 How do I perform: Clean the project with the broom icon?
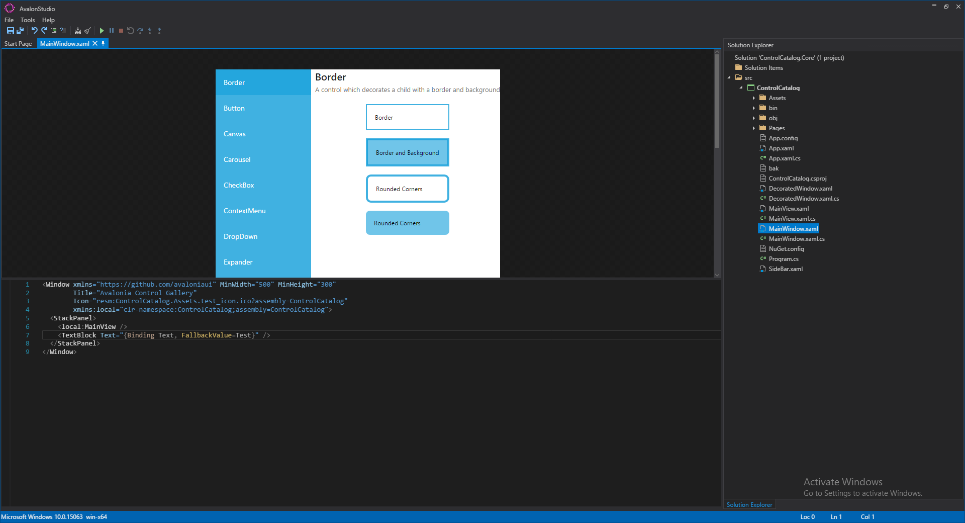(x=87, y=31)
